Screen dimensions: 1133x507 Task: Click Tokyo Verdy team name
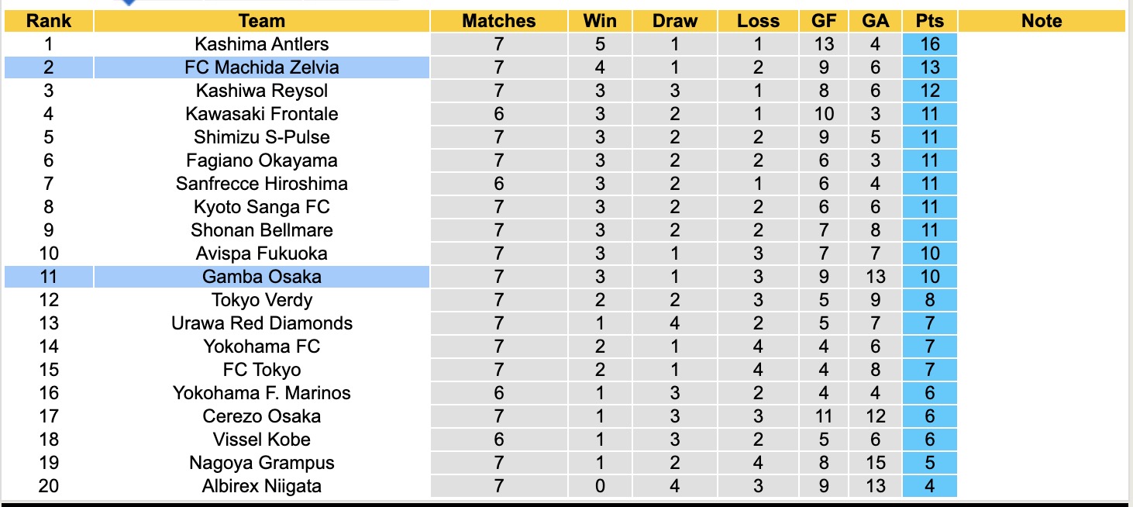coord(262,300)
